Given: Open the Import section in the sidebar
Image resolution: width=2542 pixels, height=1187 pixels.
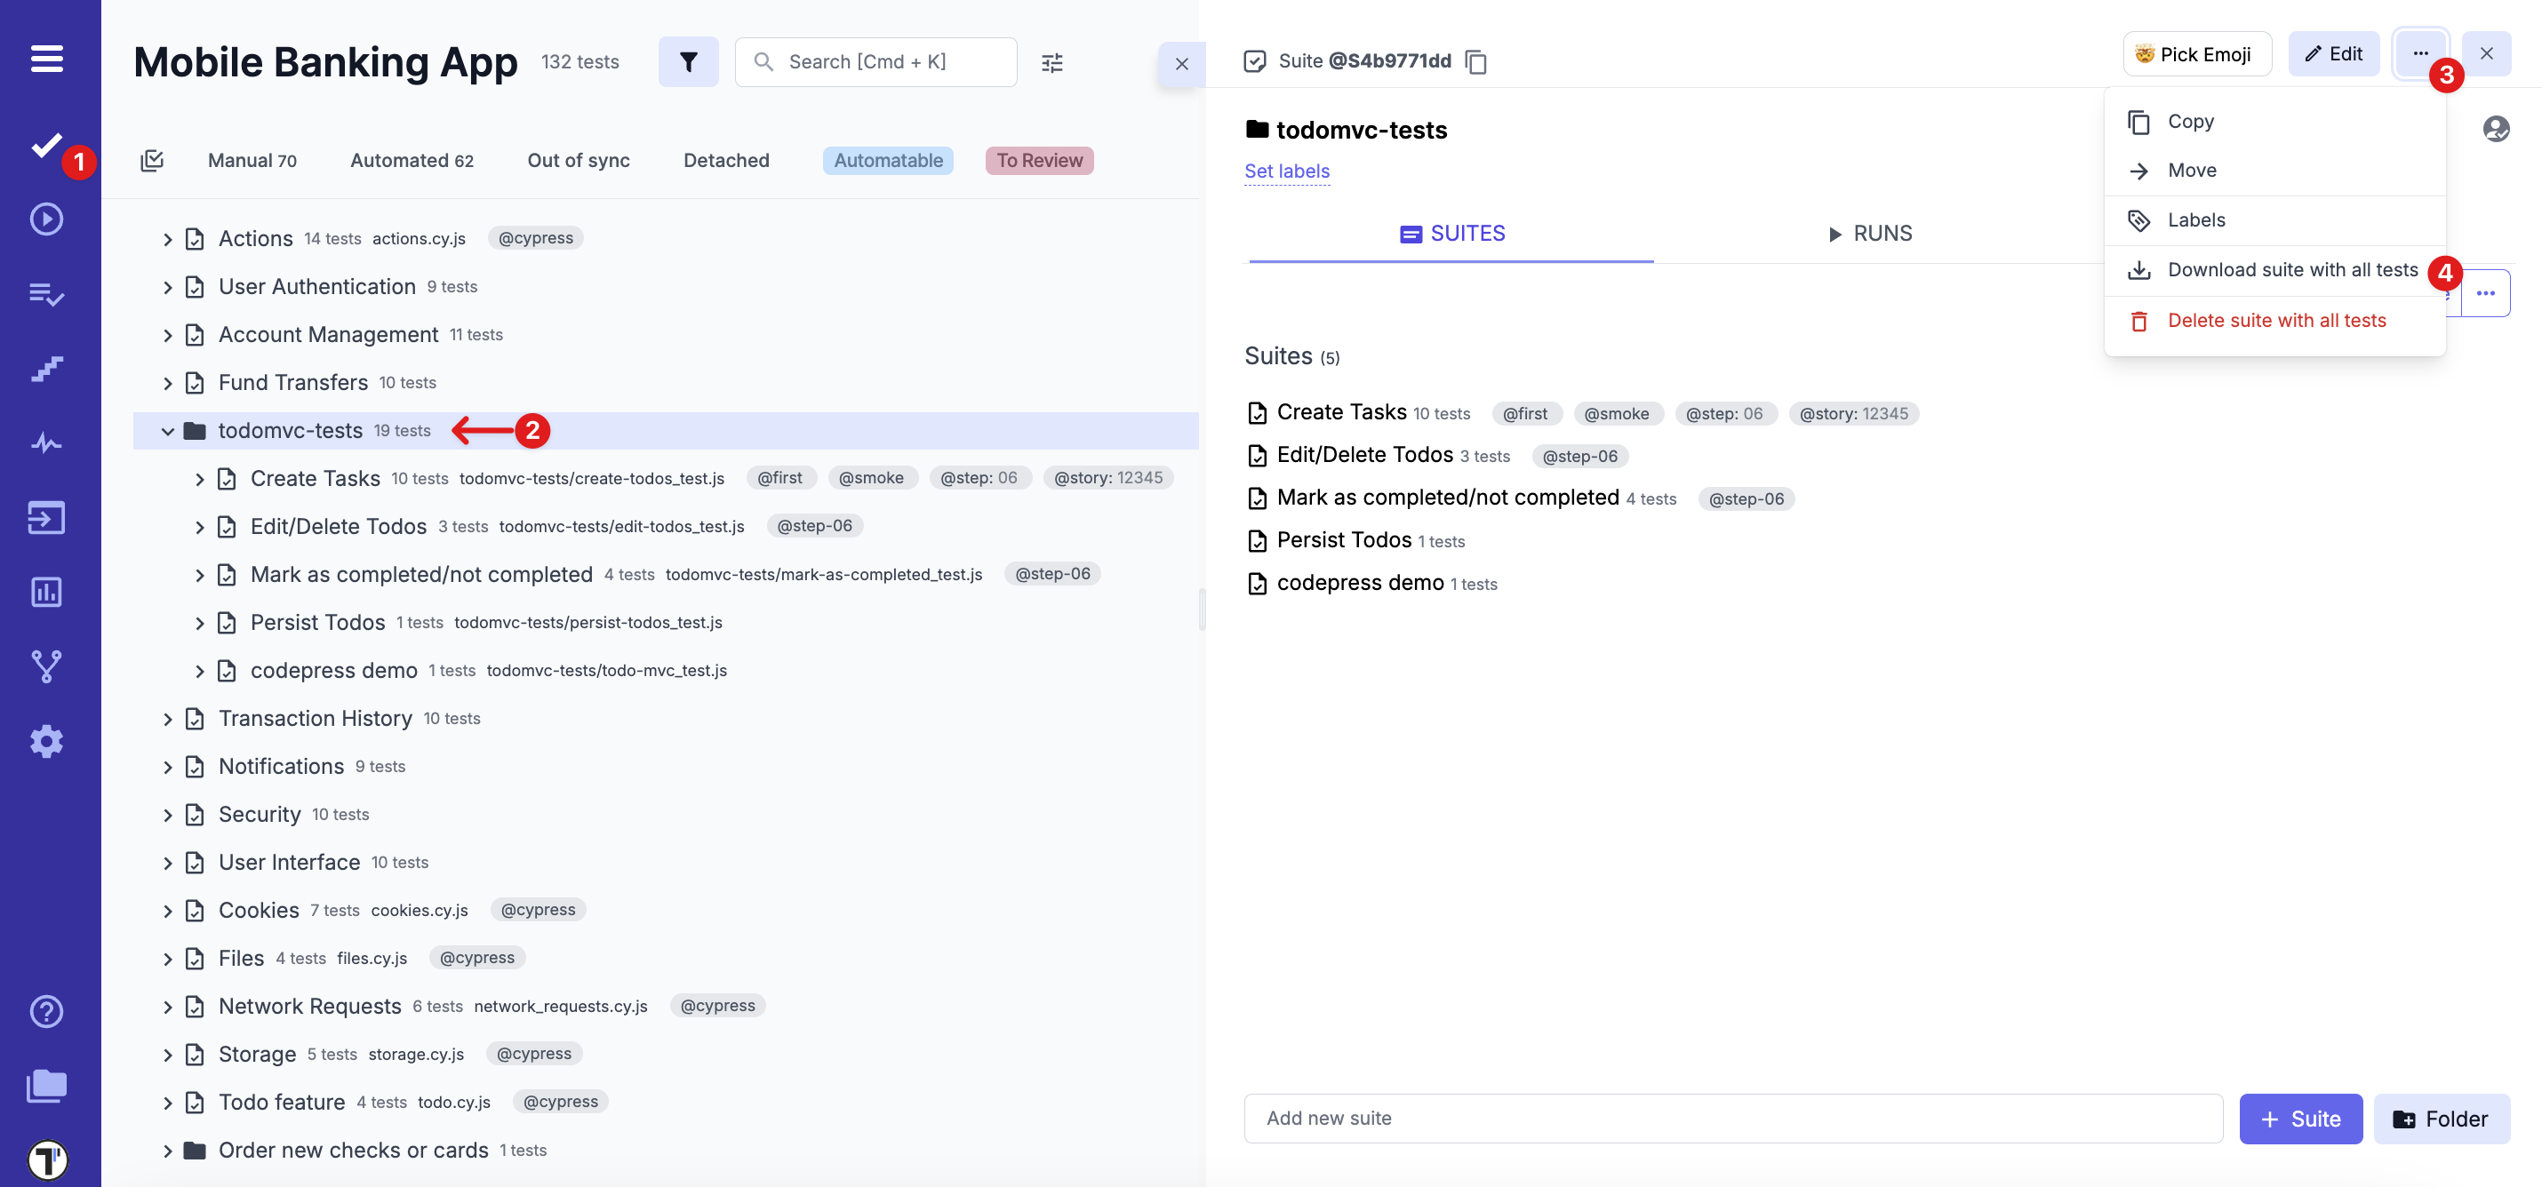Looking at the screenshot, I should [45, 518].
